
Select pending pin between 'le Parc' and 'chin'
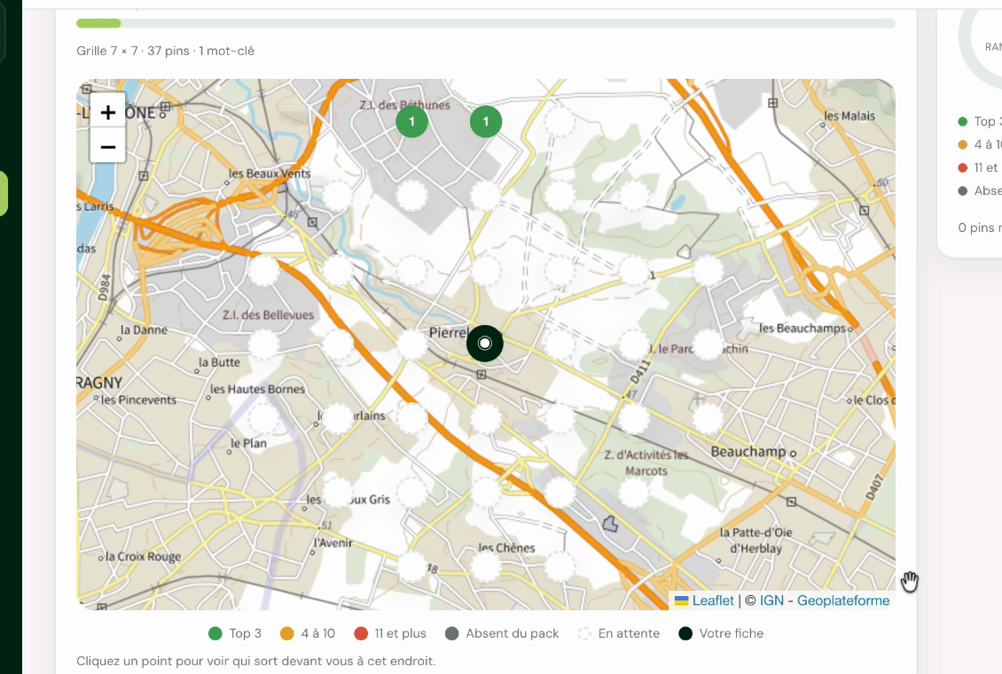tap(708, 344)
